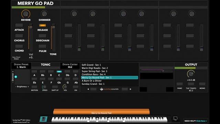The height and width of the screenshot is (124, 220).
Task: Set drone tonic to D
Action: (x=76, y=72)
